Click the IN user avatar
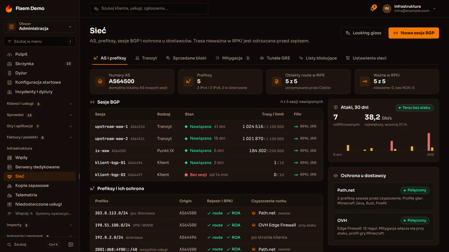Screen dimensions: 449x252 (x=387, y=8)
